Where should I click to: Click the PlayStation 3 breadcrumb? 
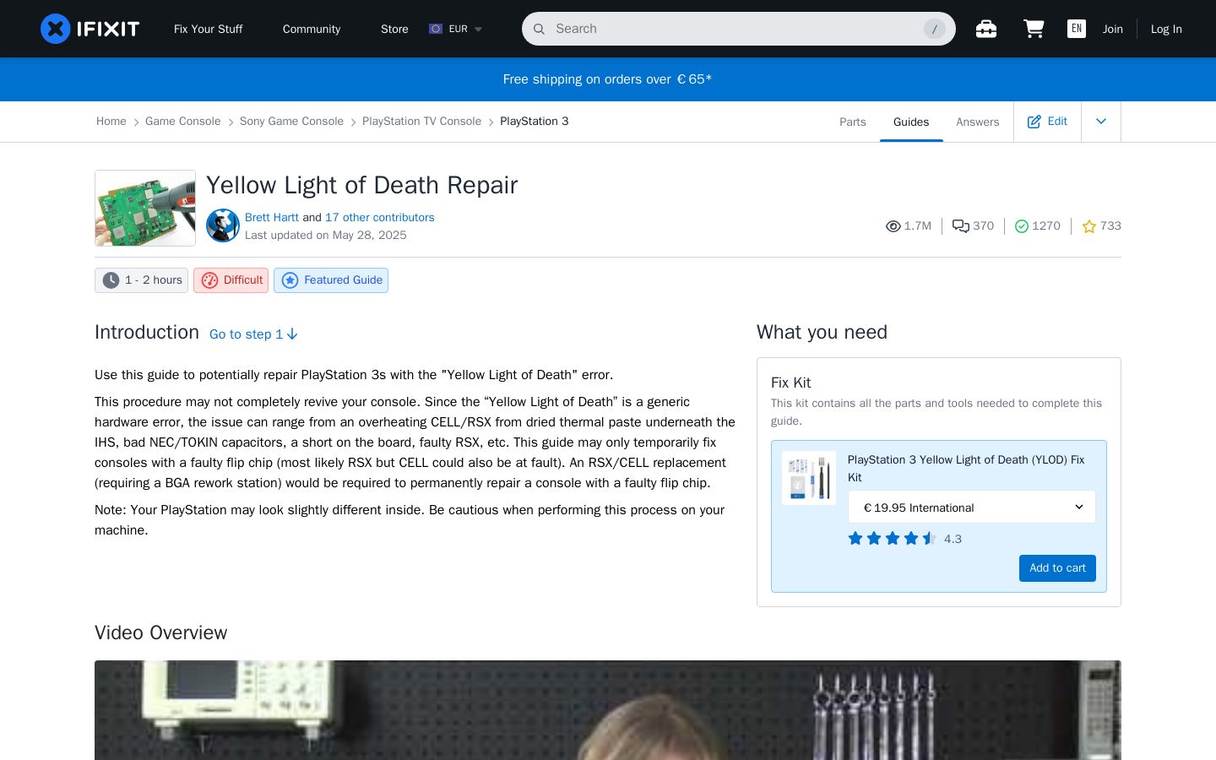[x=535, y=122]
